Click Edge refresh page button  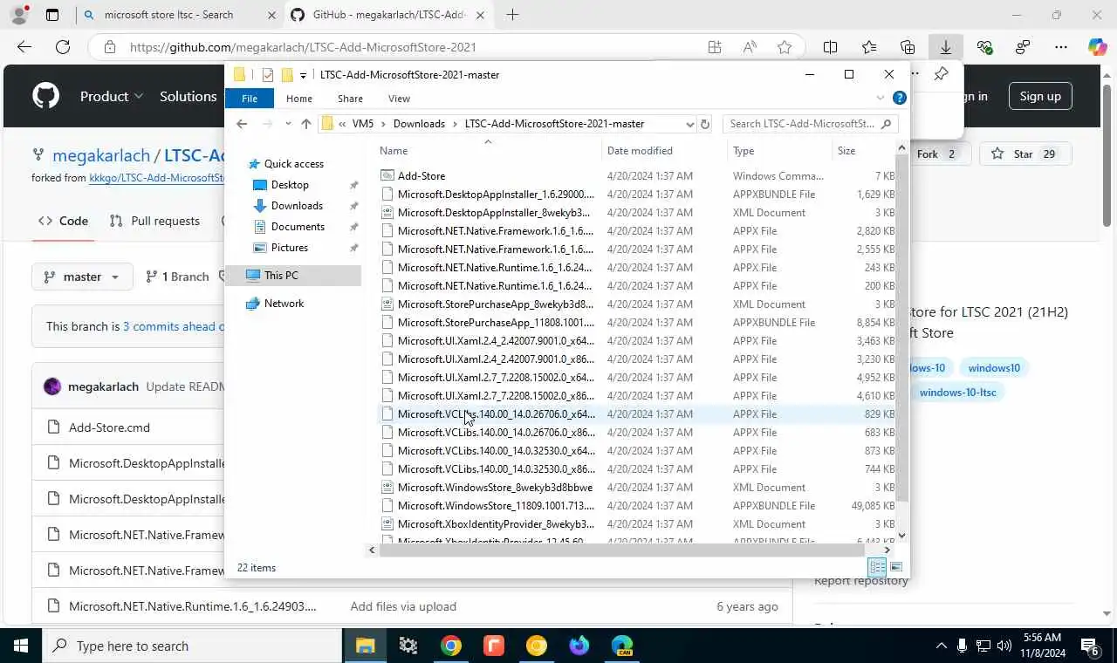[63, 47]
